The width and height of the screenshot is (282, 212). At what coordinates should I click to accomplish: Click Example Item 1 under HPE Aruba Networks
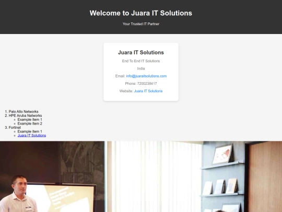click(x=30, y=119)
